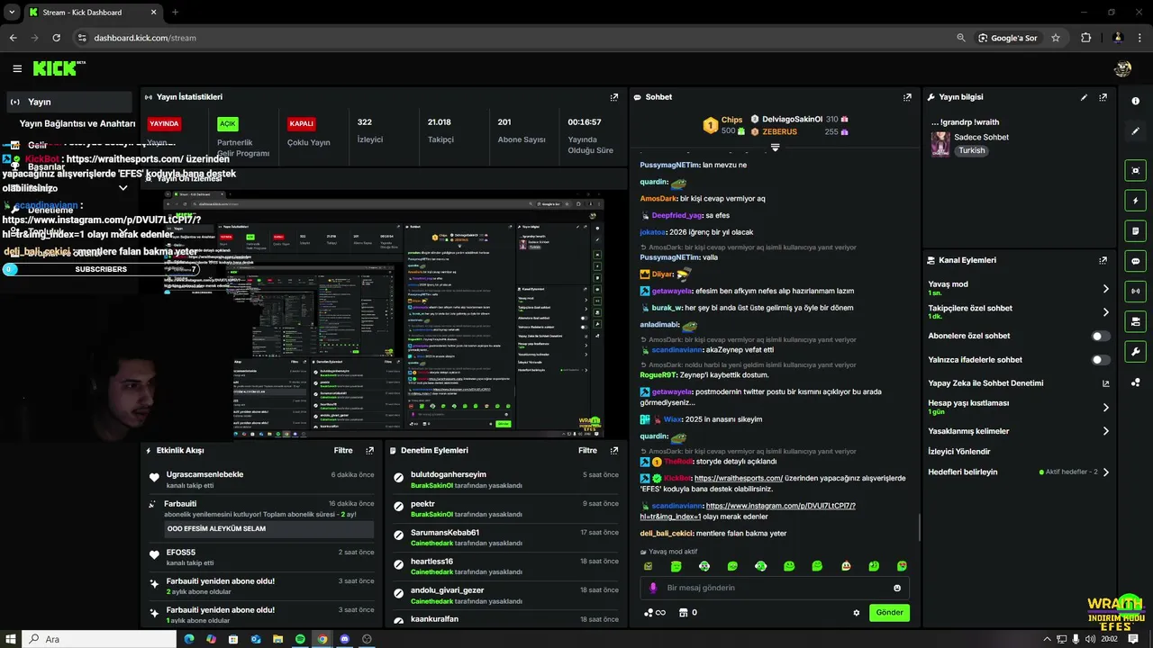Open Yayın Bağlantısı ve Anahtarı menu item
The height and width of the screenshot is (648, 1153).
coord(77,123)
